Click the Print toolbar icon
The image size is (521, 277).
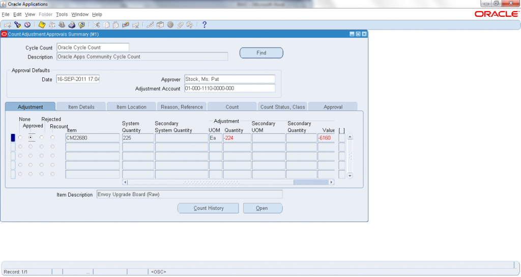(72, 24)
